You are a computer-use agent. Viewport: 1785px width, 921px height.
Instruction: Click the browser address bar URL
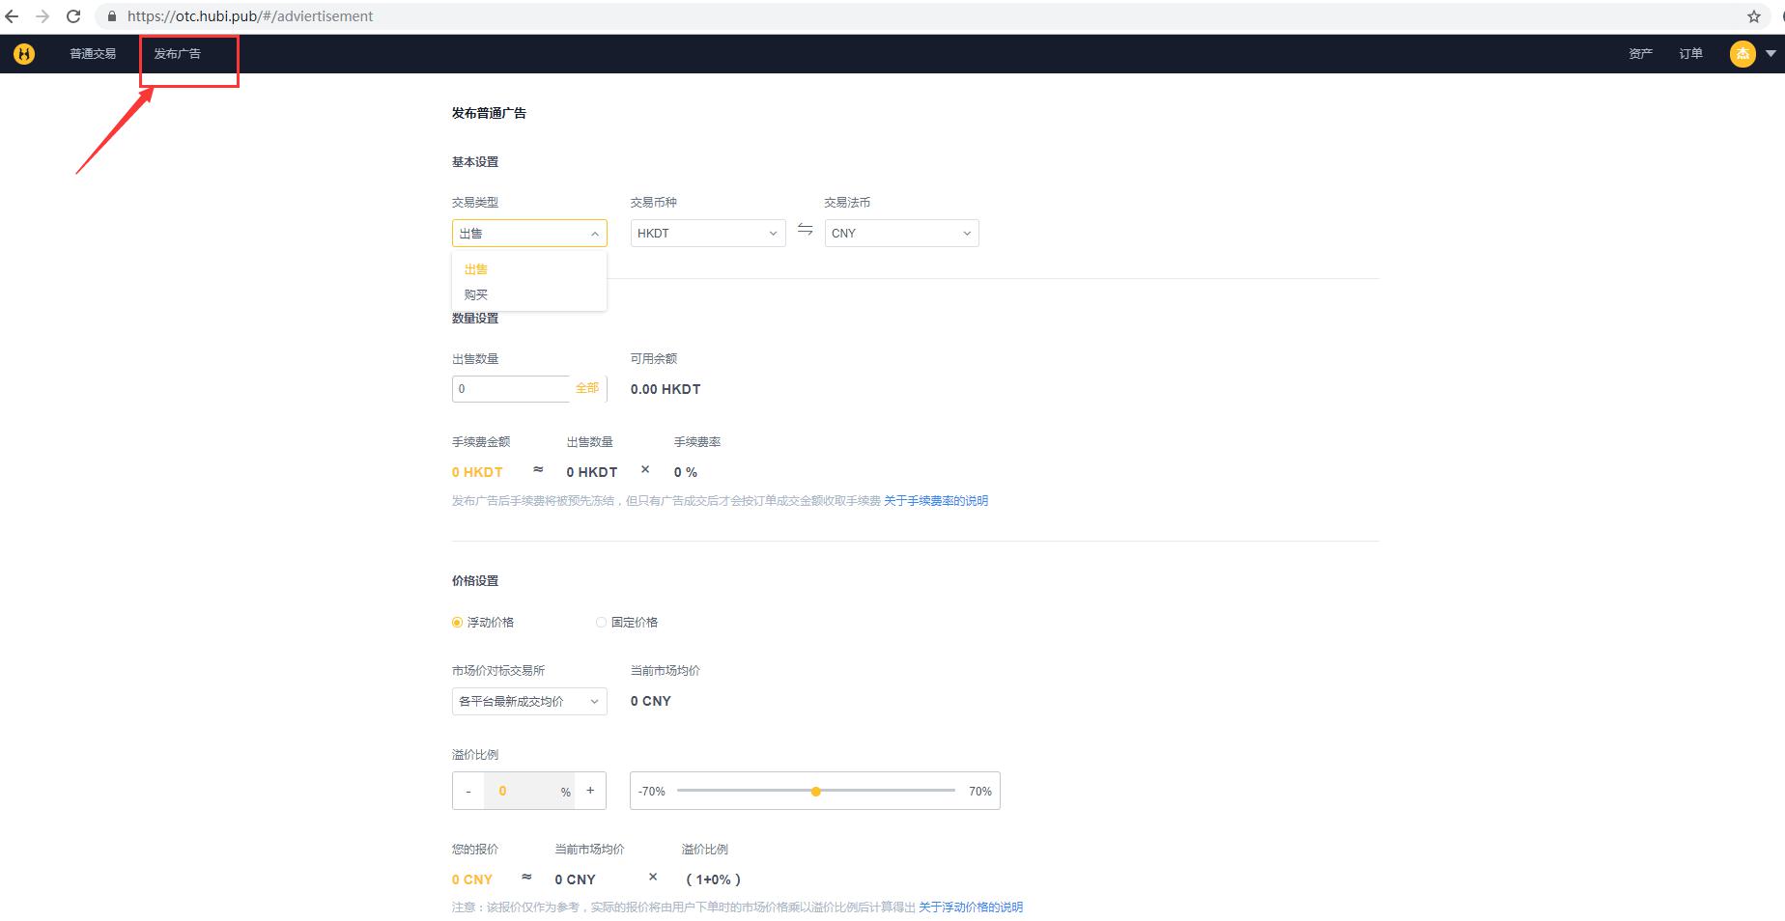(x=250, y=16)
